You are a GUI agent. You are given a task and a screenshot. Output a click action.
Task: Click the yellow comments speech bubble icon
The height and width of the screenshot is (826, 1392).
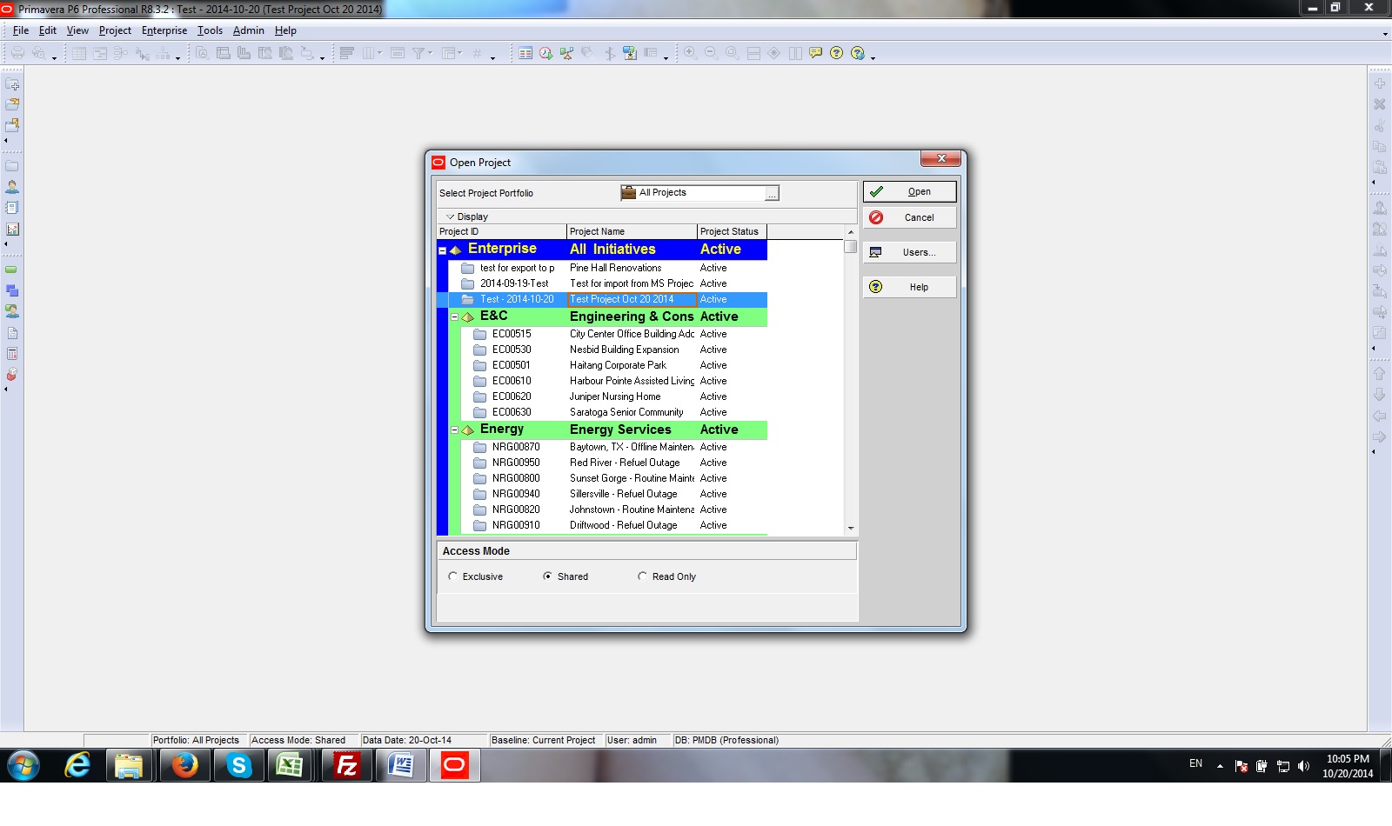point(815,53)
